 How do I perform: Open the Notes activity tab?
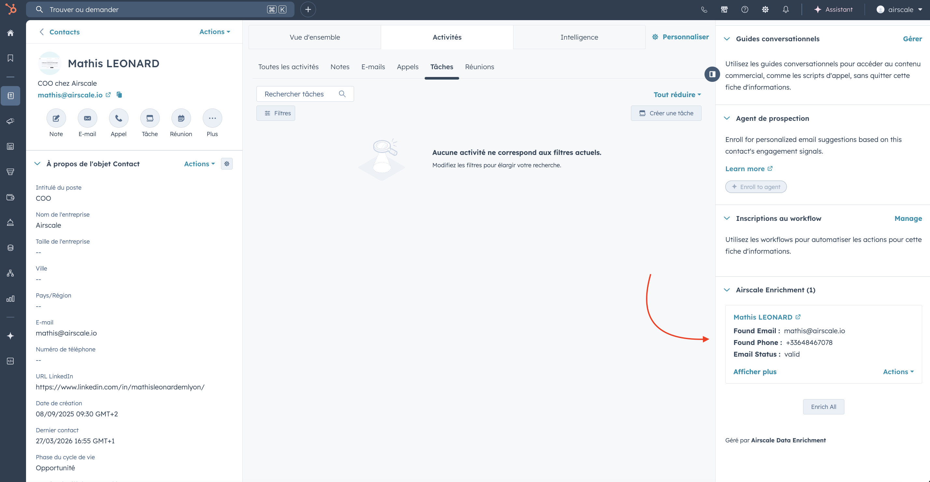point(340,67)
